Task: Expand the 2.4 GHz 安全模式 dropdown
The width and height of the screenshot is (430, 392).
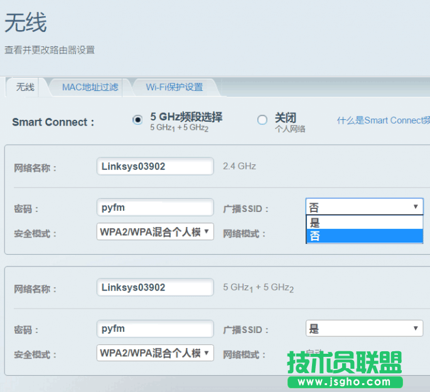Action: coord(155,232)
